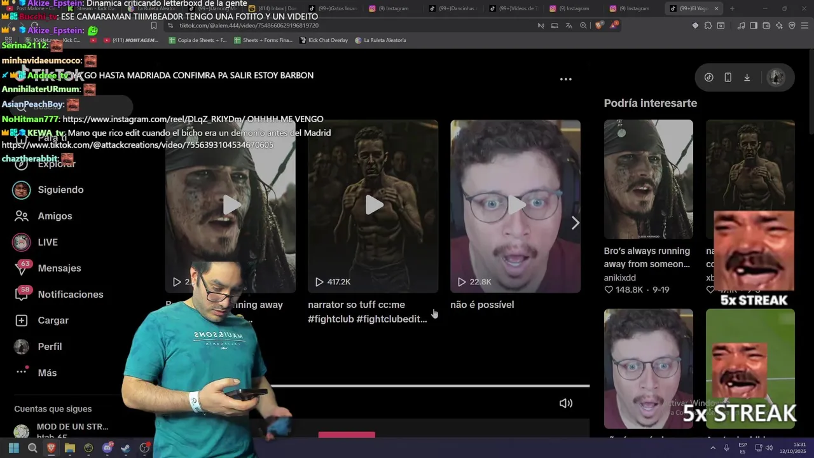
Task: Open a new browser tab with plus
Action: point(732,8)
